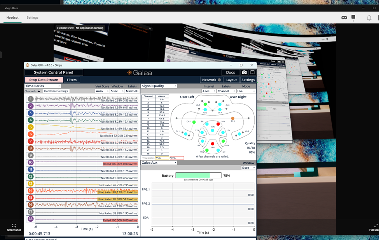The width and height of the screenshot is (379, 240).
Task: Toggle channel 6 orange button
Action: 30,134
